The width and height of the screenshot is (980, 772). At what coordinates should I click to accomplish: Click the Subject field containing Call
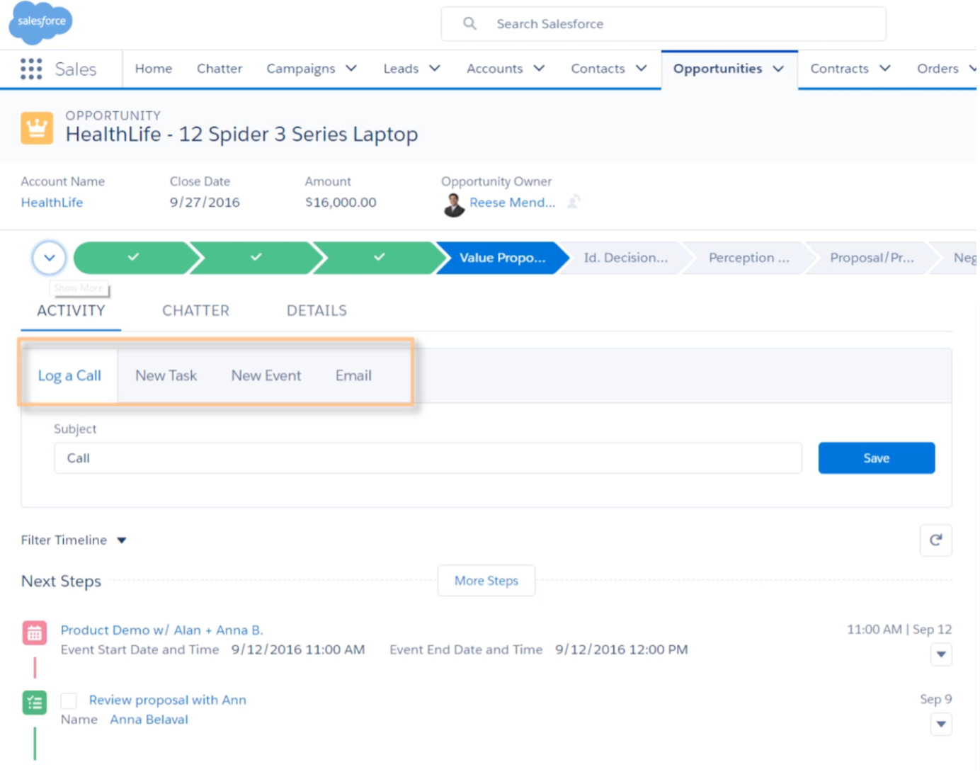428,458
